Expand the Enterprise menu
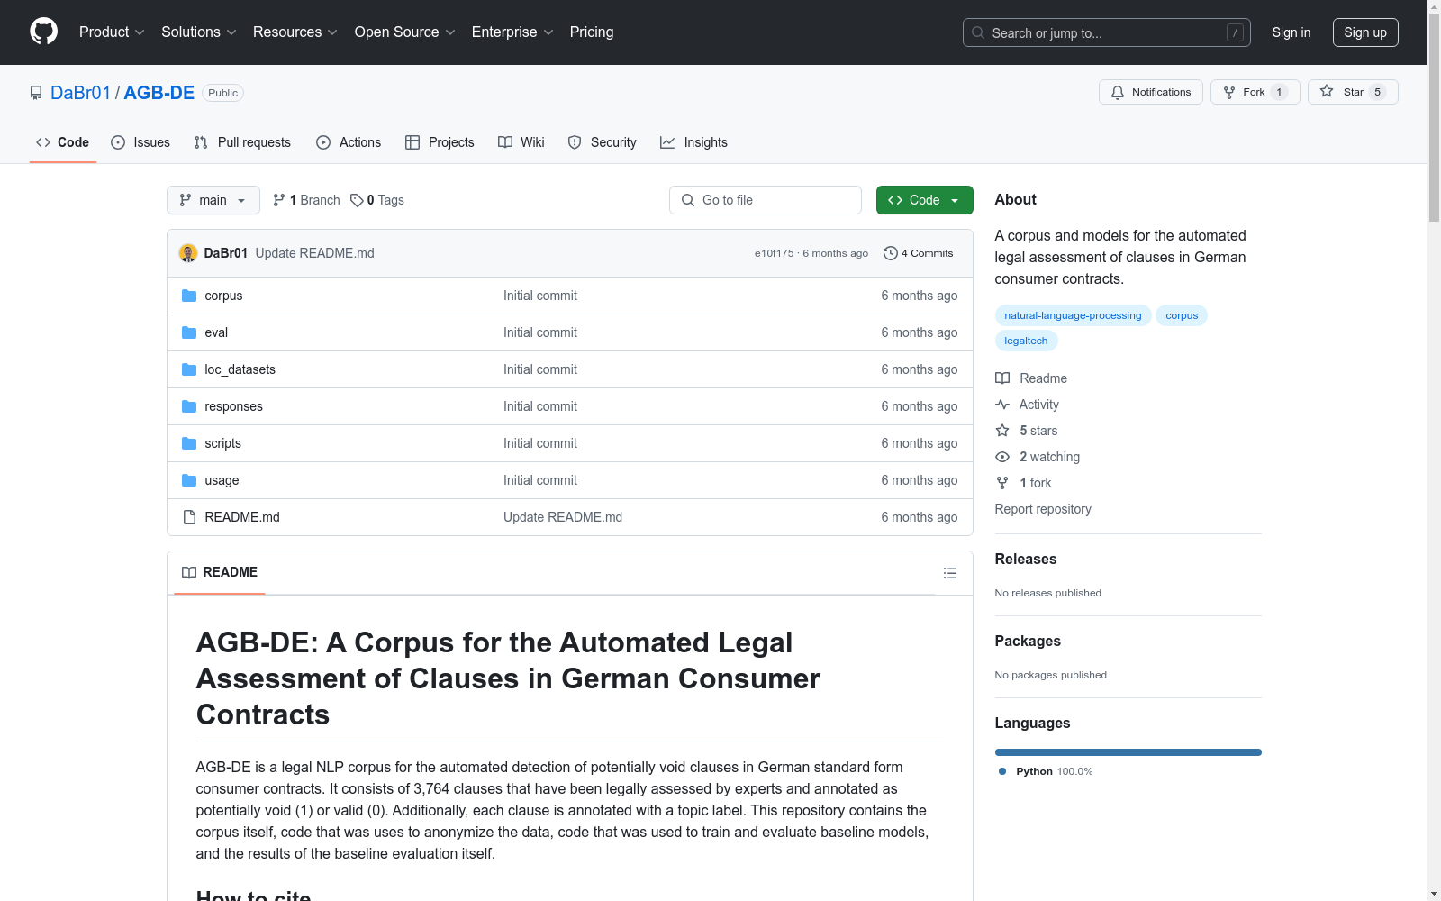1441x901 pixels. point(512,32)
